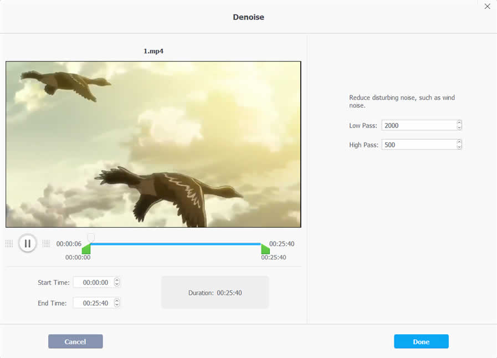The image size is (497, 358).
Task: Increase High Pass value with up arrow
Action: click(x=459, y=142)
